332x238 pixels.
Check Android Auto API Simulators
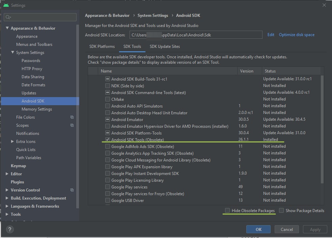tap(108, 106)
